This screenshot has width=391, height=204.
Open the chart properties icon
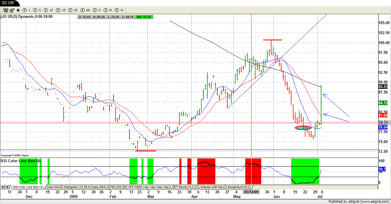tap(12, 10)
